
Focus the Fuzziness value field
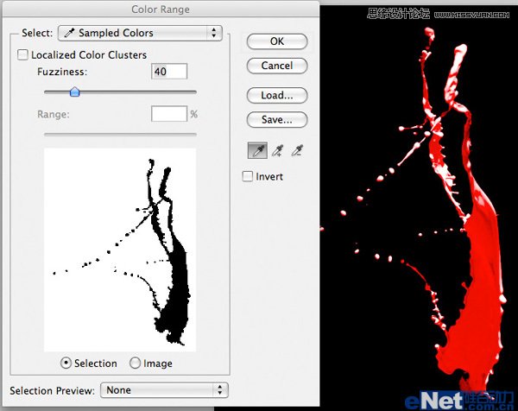[x=169, y=72]
